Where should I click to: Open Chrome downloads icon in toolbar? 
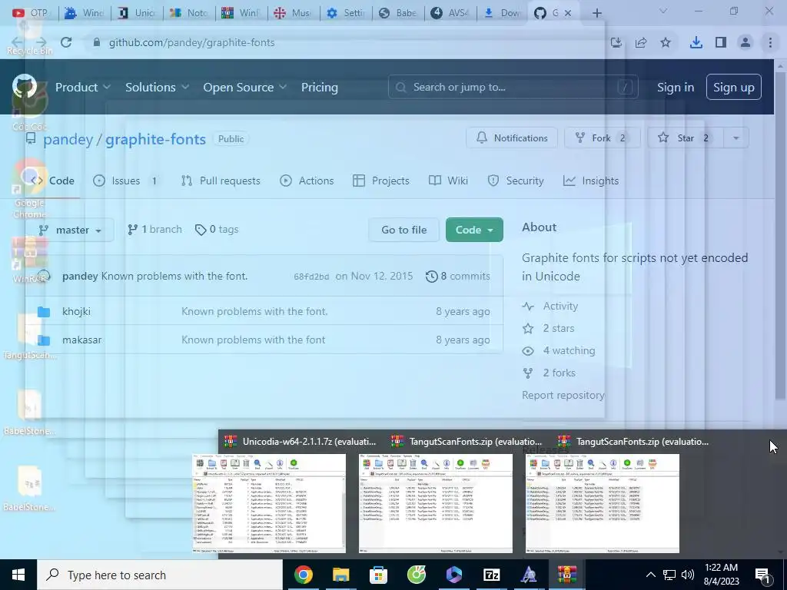coord(696,43)
